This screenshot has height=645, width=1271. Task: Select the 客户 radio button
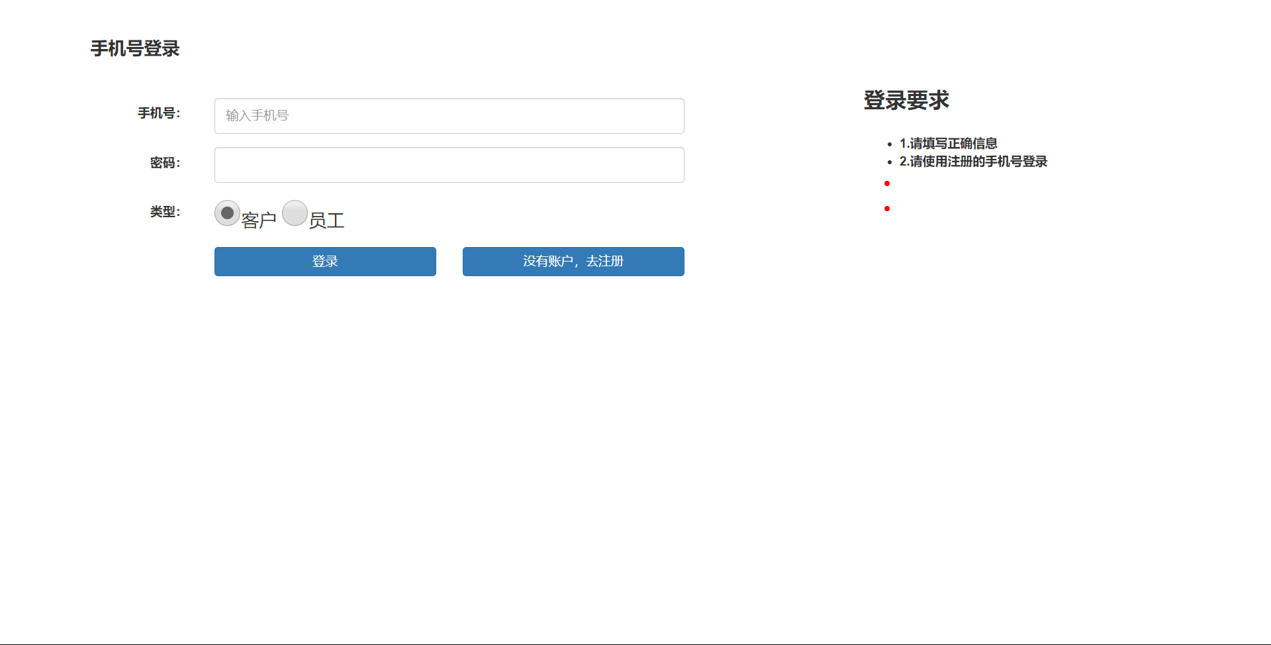point(227,213)
